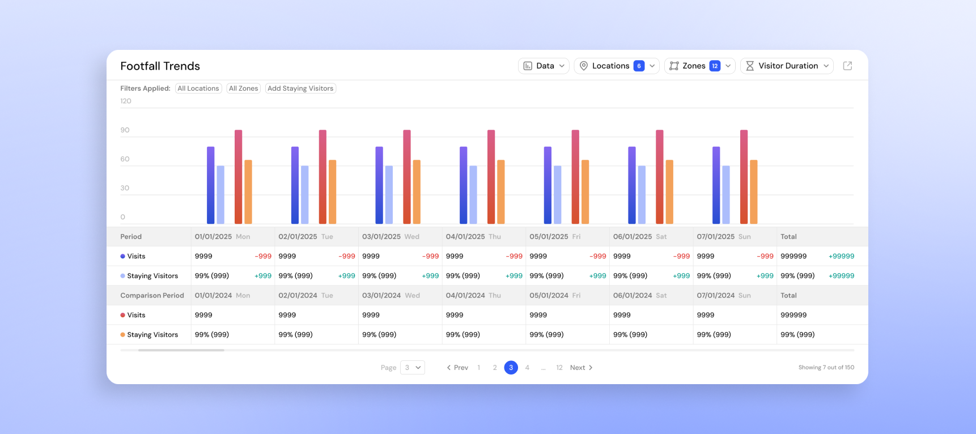Screen dimensions: 976x434
Task: Select the All Locations filter chip
Action: tap(198, 88)
